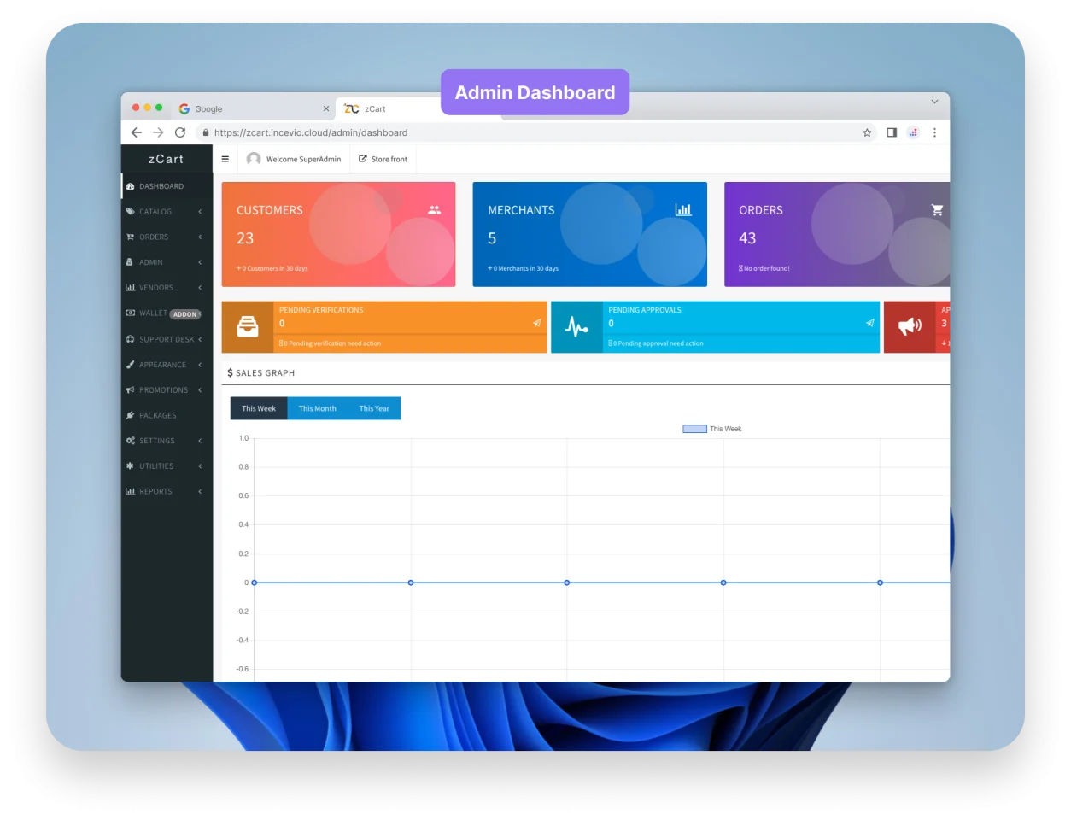Click the URL address bar
Screen dimensions: 1071x820
click(x=537, y=132)
